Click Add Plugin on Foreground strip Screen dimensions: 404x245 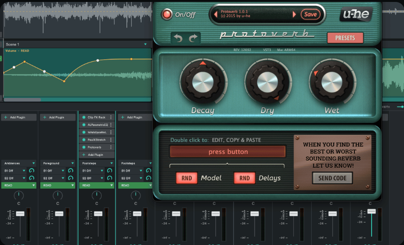pos(58,118)
